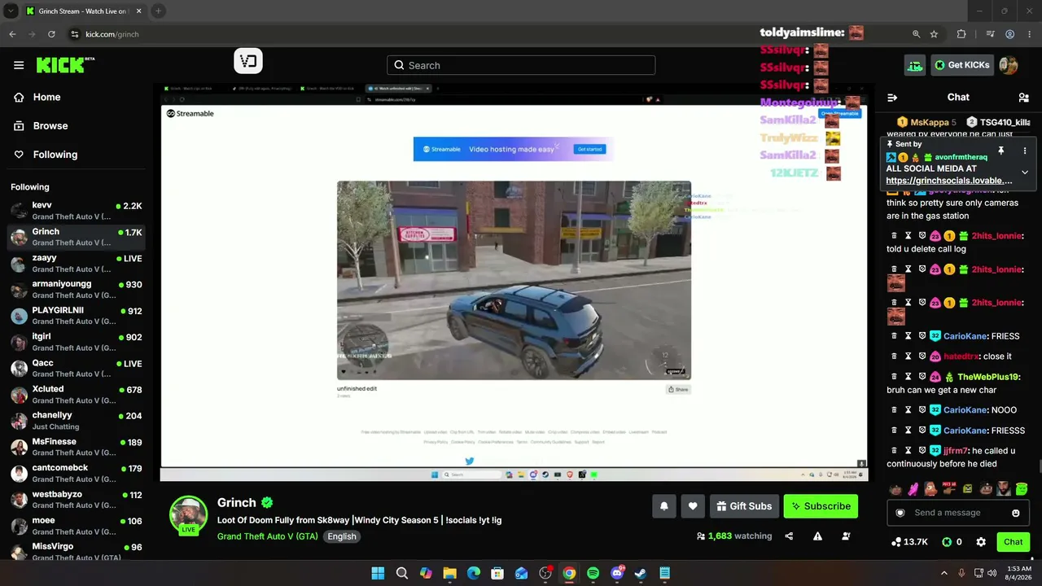The height and width of the screenshot is (586, 1042).
Task: Ban hatedtrx on the 'close it' message
Action: pos(922,356)
